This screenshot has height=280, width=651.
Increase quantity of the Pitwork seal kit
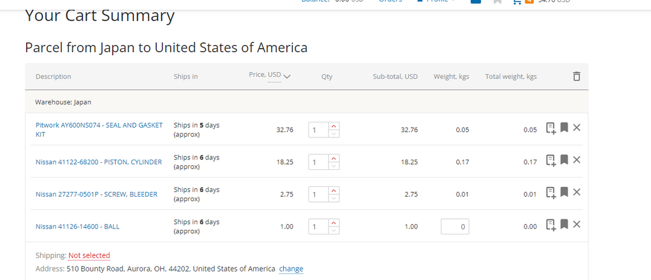334,126
